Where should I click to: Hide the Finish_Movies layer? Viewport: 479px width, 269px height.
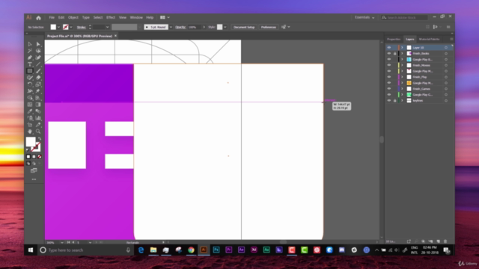pyautogui.click(x=389, y=65)
